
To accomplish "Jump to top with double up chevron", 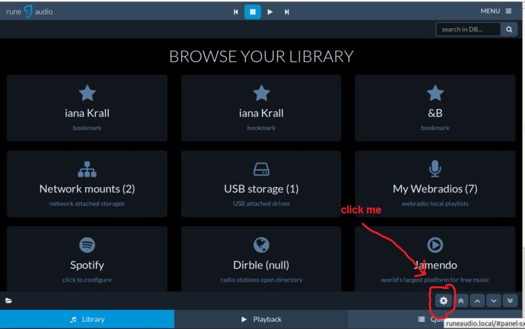I will pos(461,301).
